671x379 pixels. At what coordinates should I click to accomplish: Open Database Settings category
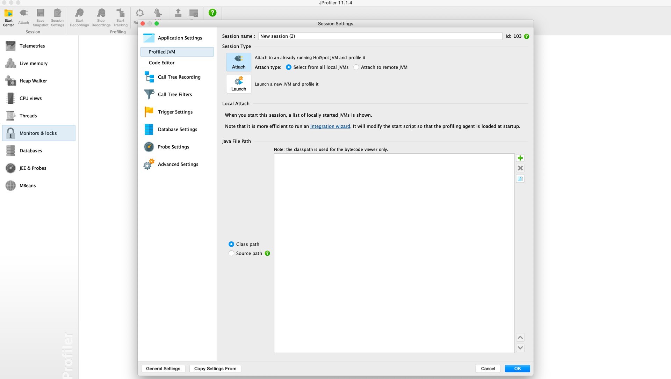coord(177,129)
